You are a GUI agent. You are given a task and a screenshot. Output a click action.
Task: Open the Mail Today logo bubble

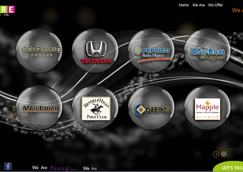pyautogui.click(x=39, y=108)
